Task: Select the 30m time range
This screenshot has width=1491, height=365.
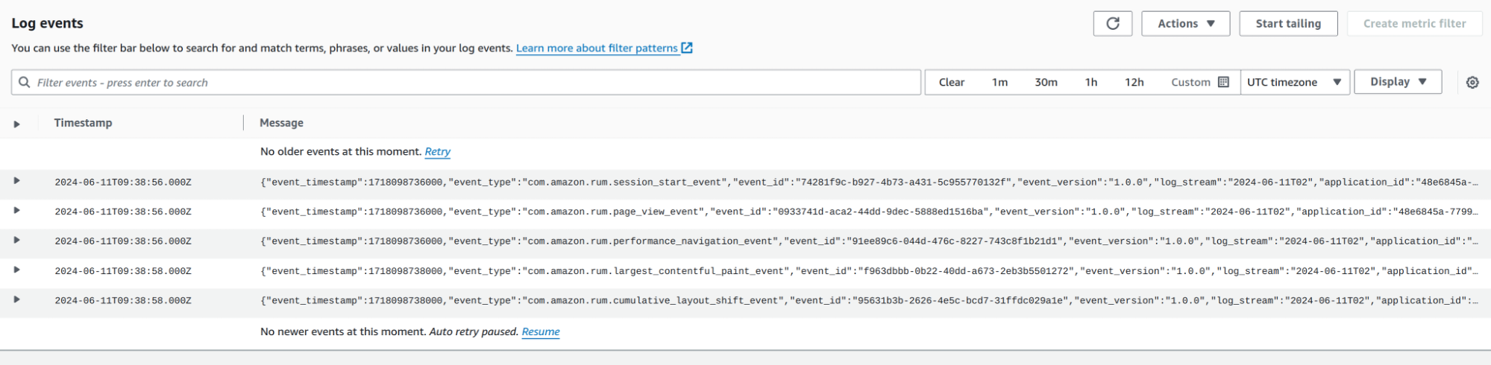Action: pos(1046,82)
